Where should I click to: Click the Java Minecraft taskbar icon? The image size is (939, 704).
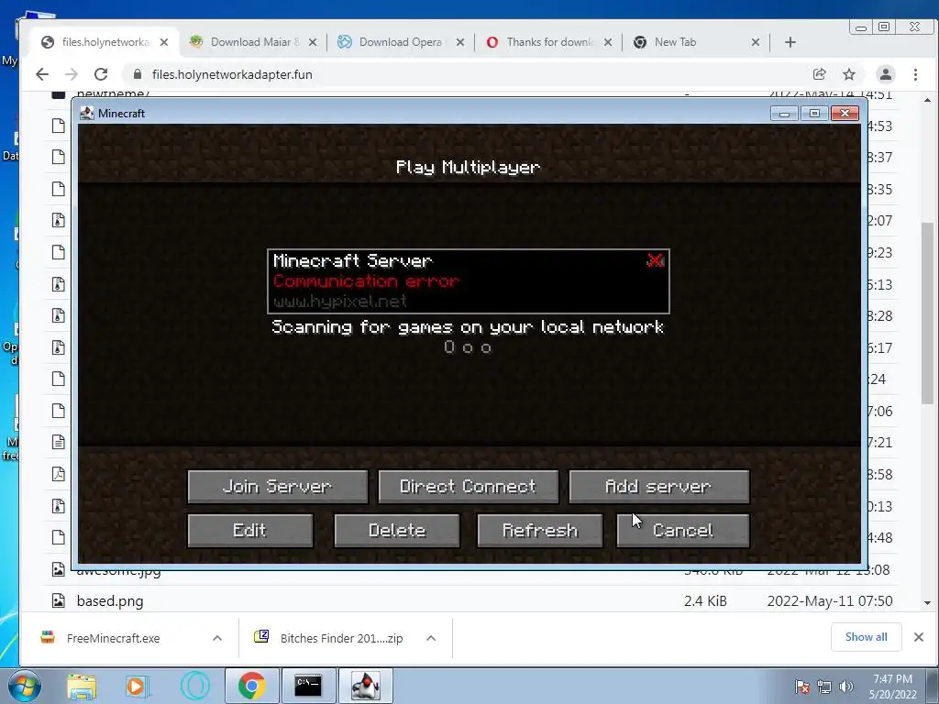(366, 686)
